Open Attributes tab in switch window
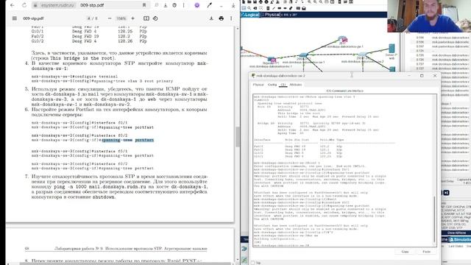 (296, 85)
